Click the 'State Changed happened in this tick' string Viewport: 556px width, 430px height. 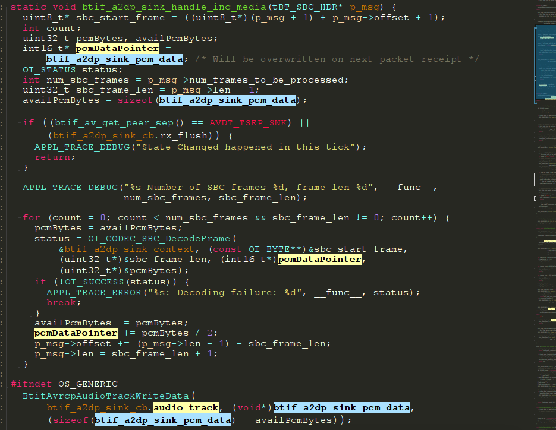click(x=246, y=147)
